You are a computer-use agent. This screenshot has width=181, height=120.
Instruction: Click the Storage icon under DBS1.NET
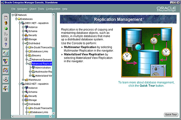26,39
